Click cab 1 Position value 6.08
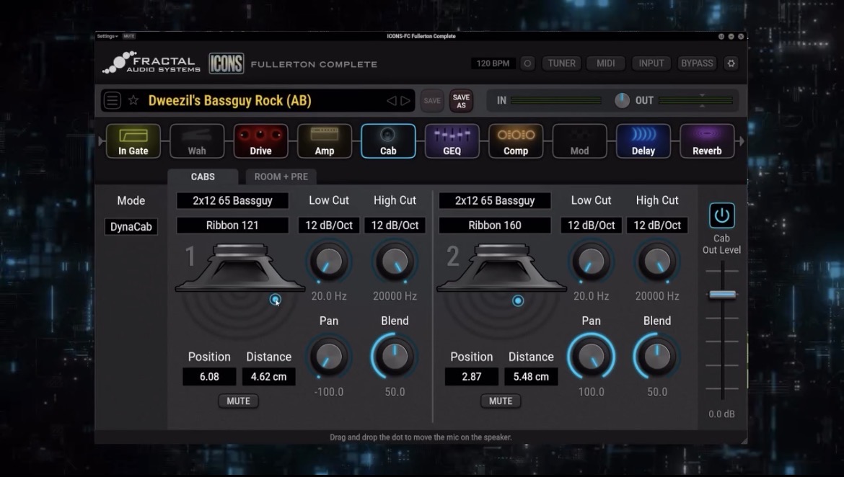 [x=209, y=377]
